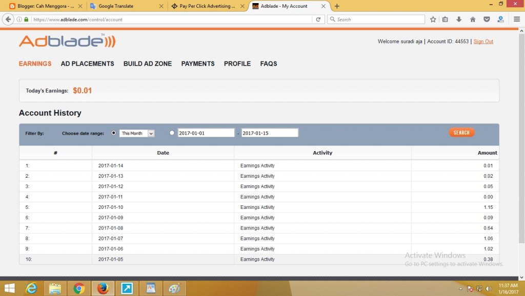
Task: Select the This Month radio button
Action: [114, 133]
